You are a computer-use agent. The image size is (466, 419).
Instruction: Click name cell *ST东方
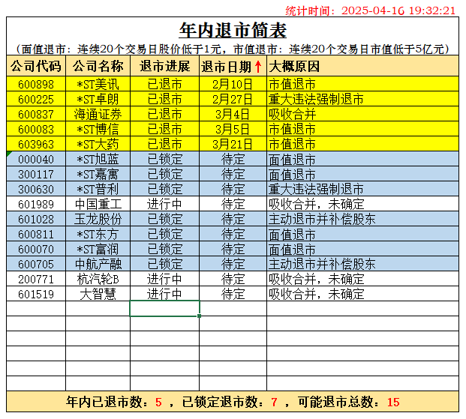(98, 234)
